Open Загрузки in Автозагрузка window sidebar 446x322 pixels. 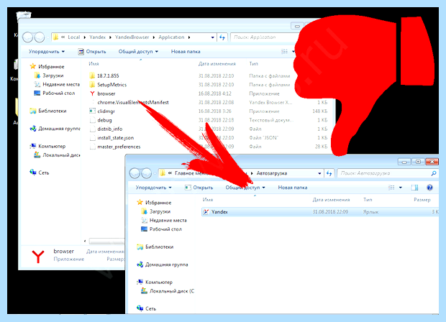(x=156, y=211)
